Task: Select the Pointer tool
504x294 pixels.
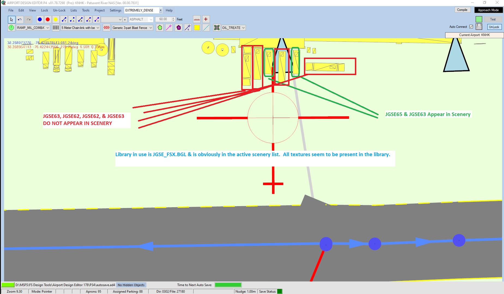Action: (11, 19)
